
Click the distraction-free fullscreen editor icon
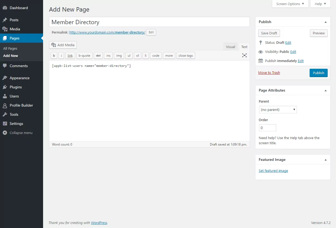(x=244, y=55)
